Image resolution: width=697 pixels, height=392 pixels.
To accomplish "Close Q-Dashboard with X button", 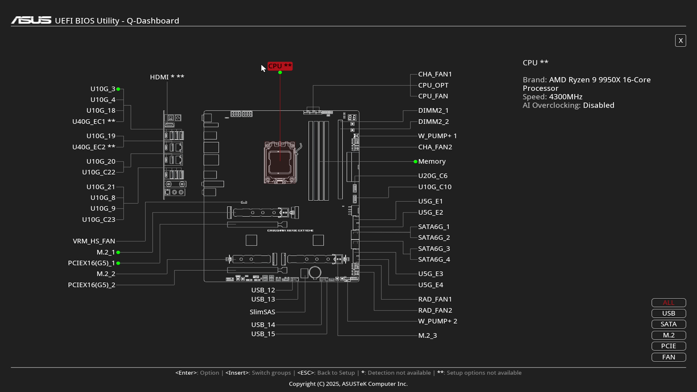I will coord(680,41).
